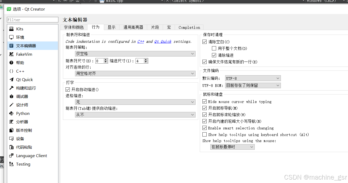
Task: Decrease 缩进尺寸 with down arrow
Action: pyautogui.click(x=146, y=62)
